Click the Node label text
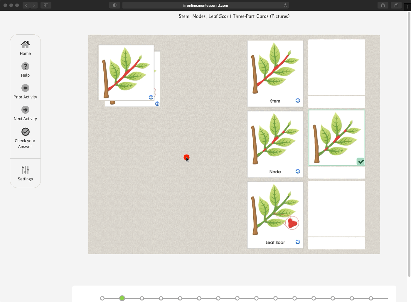This screenshot has height=302, width=411. pyautogui.click(x=275, y=172)
